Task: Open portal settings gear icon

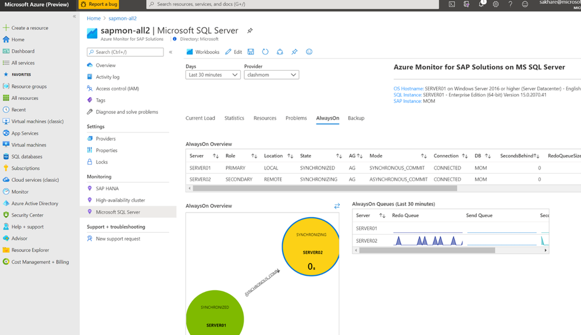Action: [496, 5]
